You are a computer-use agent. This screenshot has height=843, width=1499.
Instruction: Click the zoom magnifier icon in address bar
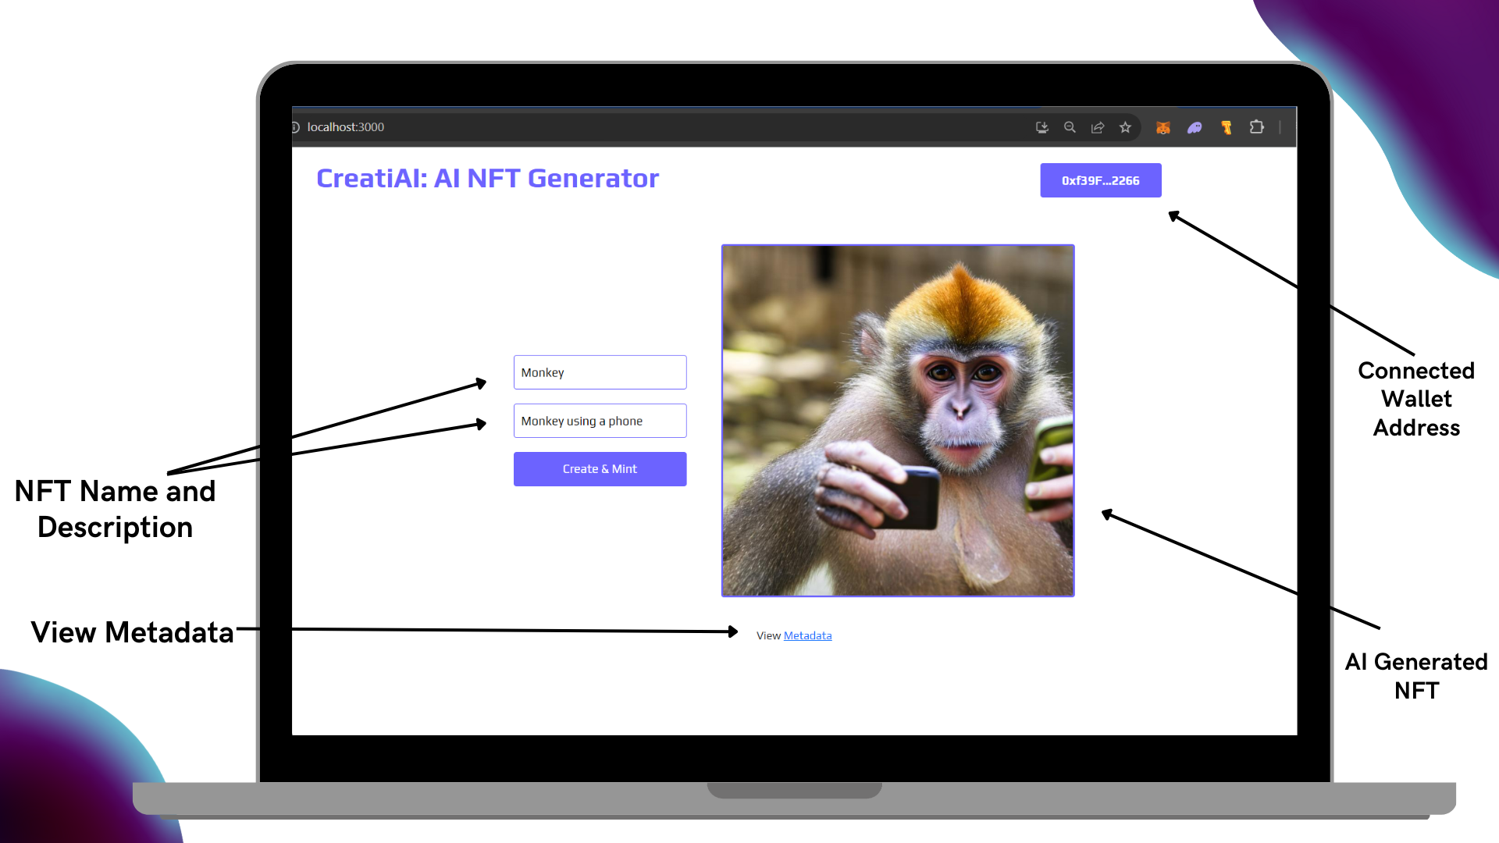(x=1070, y=127)
